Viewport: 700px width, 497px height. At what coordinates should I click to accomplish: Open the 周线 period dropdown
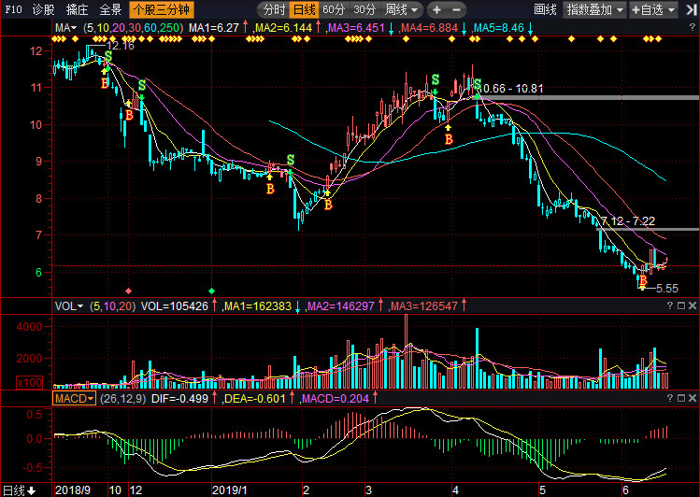click(x=401, y=9)
